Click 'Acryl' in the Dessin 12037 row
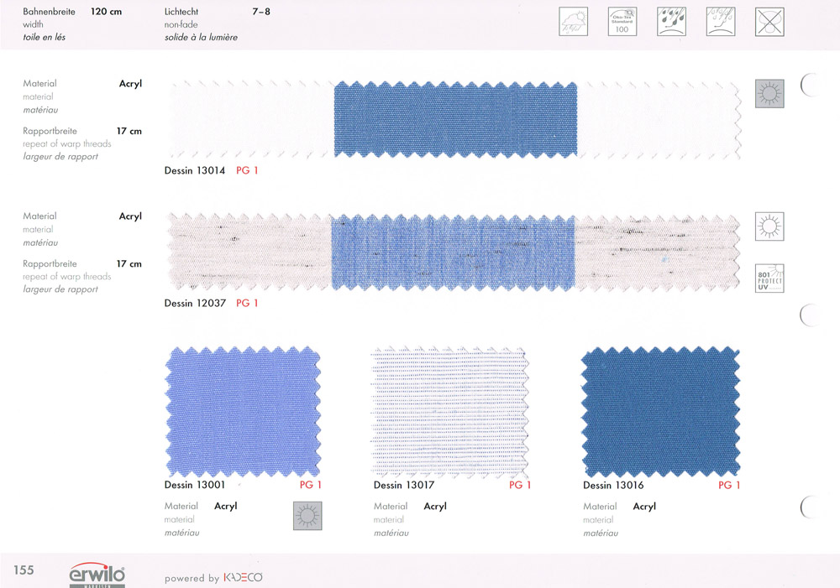 (130, 216)
